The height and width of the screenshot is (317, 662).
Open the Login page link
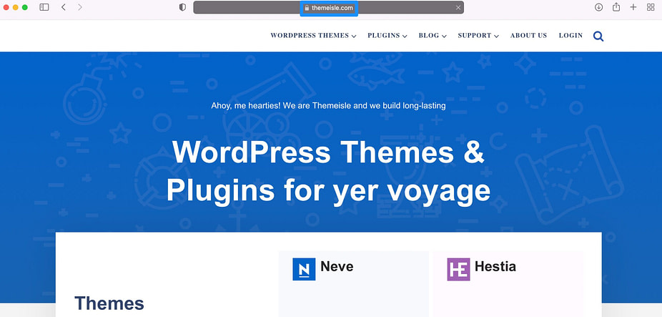(570, 36)
